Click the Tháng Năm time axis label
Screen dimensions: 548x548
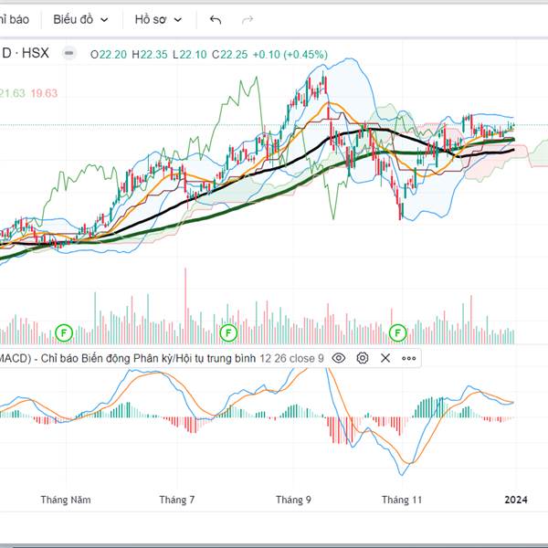pyautogui.click(x=66, y=500)
